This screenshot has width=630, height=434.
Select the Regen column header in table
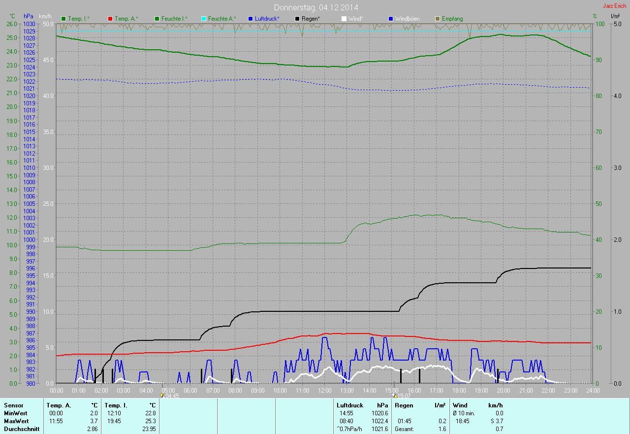[404, 405]
